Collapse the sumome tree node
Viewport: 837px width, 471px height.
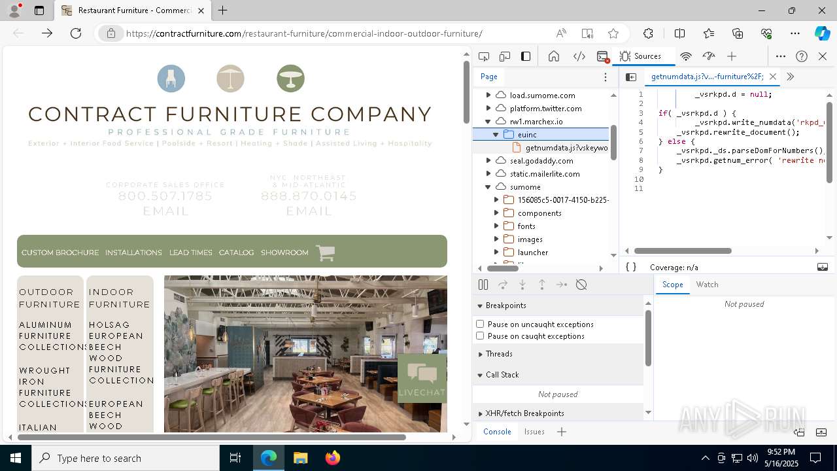tap(488, 187)
